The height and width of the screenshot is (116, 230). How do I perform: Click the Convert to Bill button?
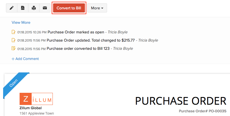coord(69,8)
